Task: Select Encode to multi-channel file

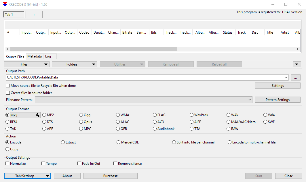Action: pyautogui.click(x=229, y=142)
